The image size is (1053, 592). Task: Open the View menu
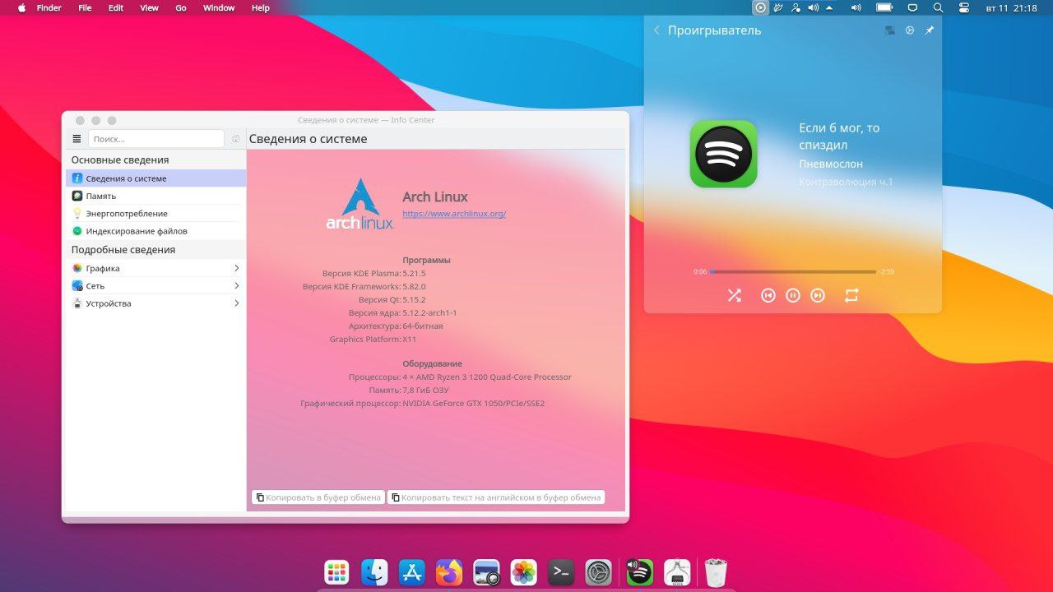tap(149, 7)
